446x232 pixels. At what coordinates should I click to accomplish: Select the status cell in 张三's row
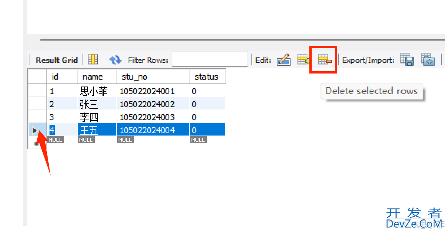coord(208,104)
